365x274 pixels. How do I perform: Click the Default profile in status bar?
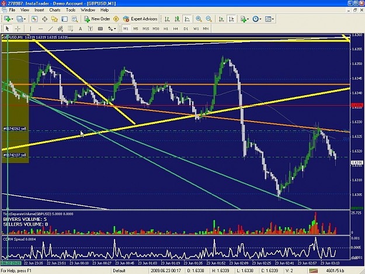click(119, 270)
